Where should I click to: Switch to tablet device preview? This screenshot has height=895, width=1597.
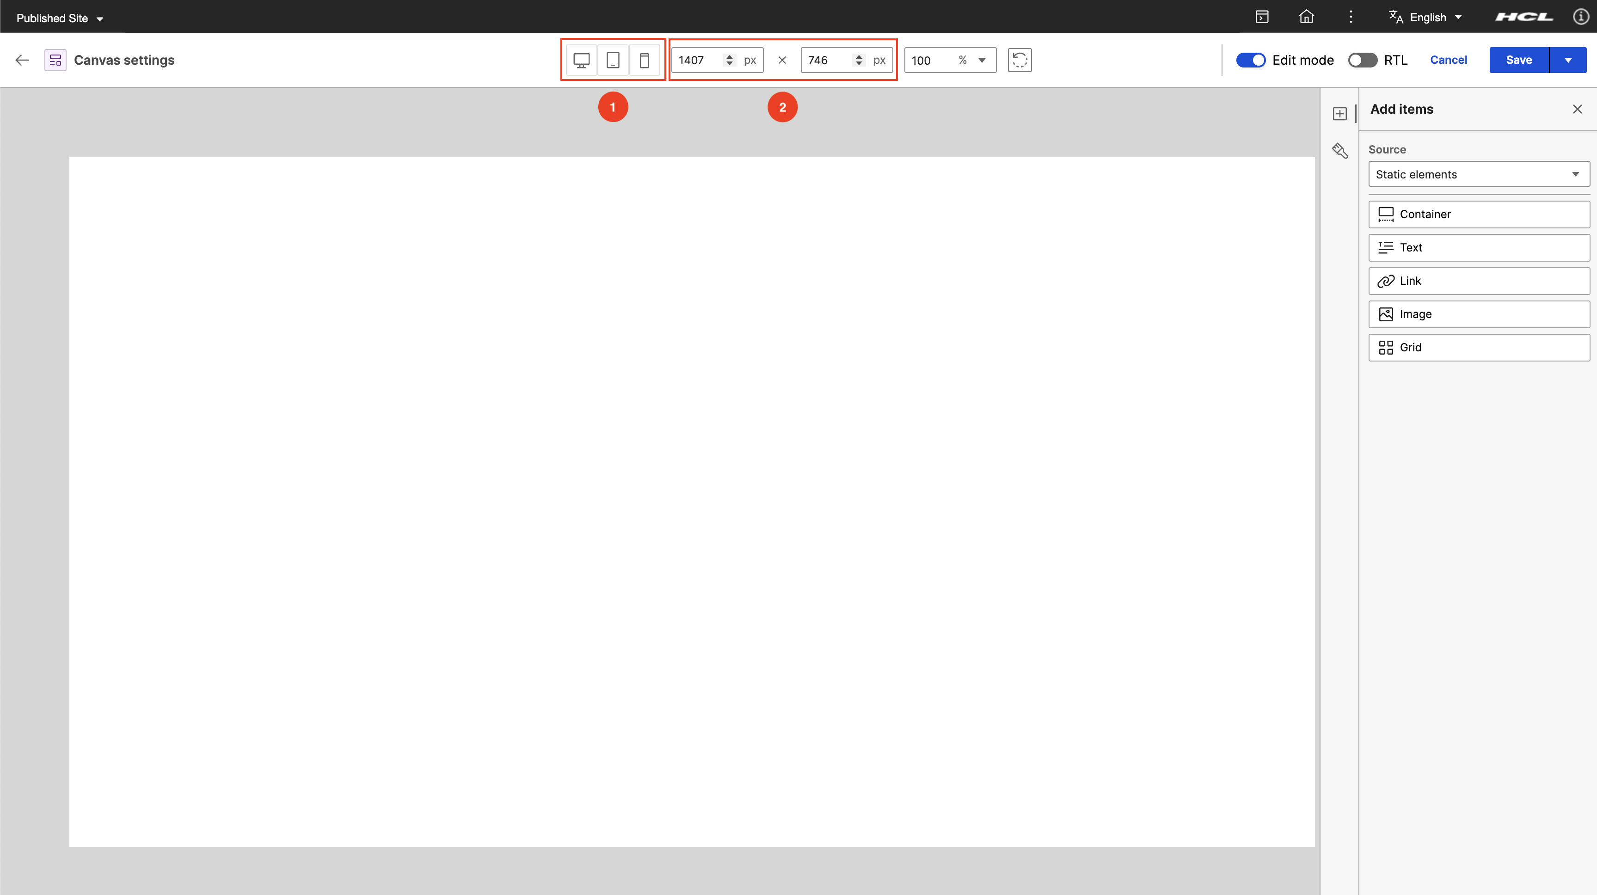(x=613, y=60)
